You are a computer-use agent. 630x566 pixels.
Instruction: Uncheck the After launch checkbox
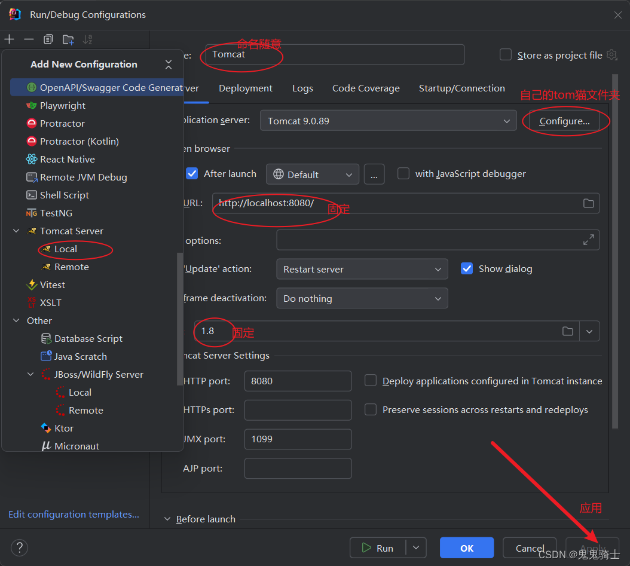pos(192,174)
